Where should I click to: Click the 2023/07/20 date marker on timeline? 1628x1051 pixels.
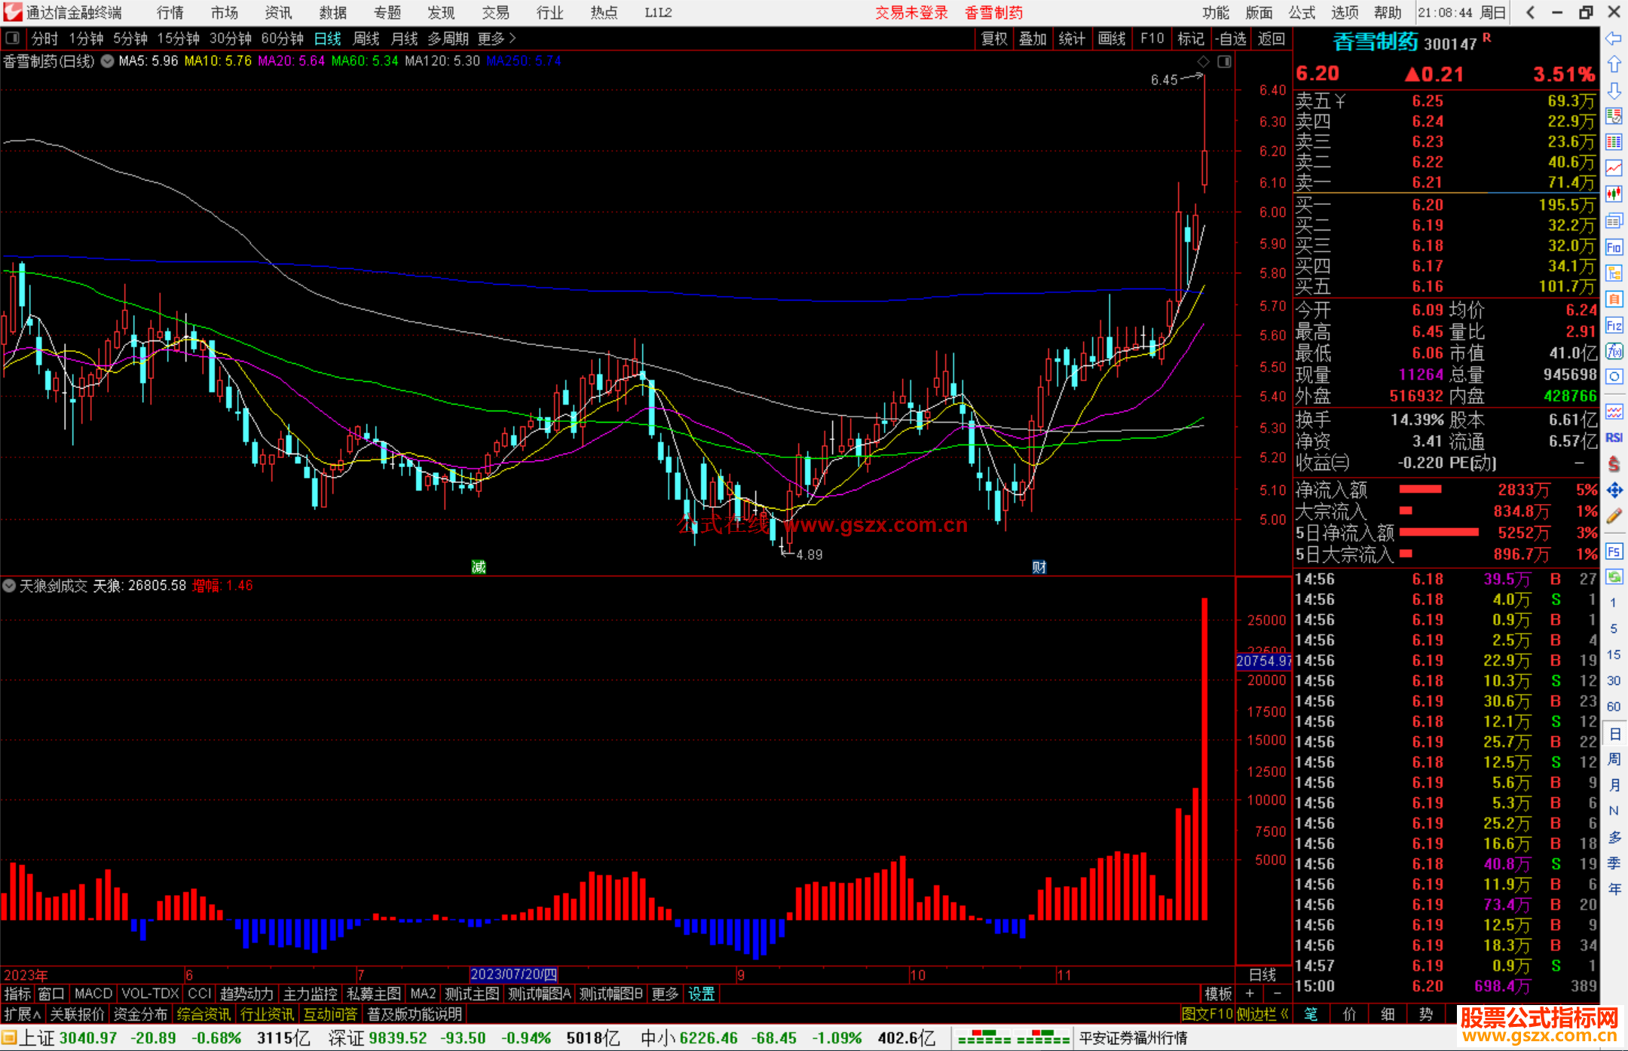(513, 974)
